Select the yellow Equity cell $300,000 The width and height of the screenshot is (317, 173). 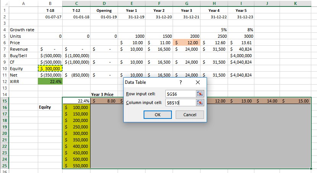[x=50, y=69]
